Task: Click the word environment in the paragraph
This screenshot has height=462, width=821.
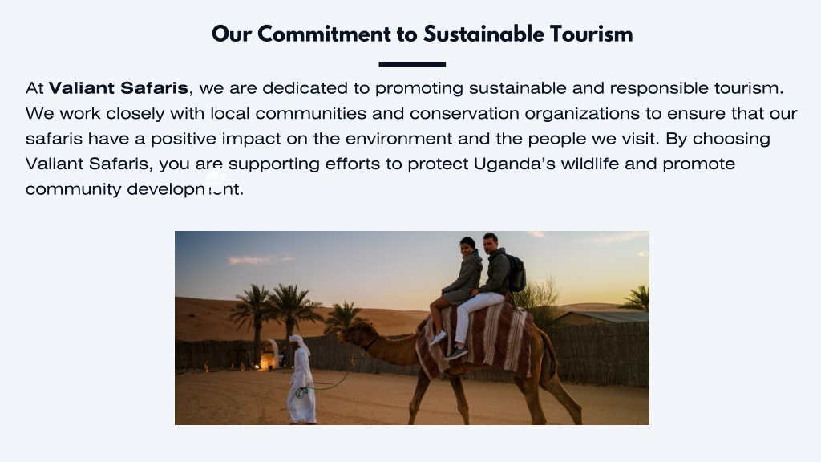Action: tap(398, 139)
